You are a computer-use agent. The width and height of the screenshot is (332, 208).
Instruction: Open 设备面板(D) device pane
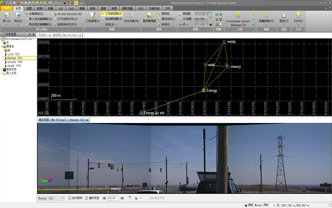point(34,14)
